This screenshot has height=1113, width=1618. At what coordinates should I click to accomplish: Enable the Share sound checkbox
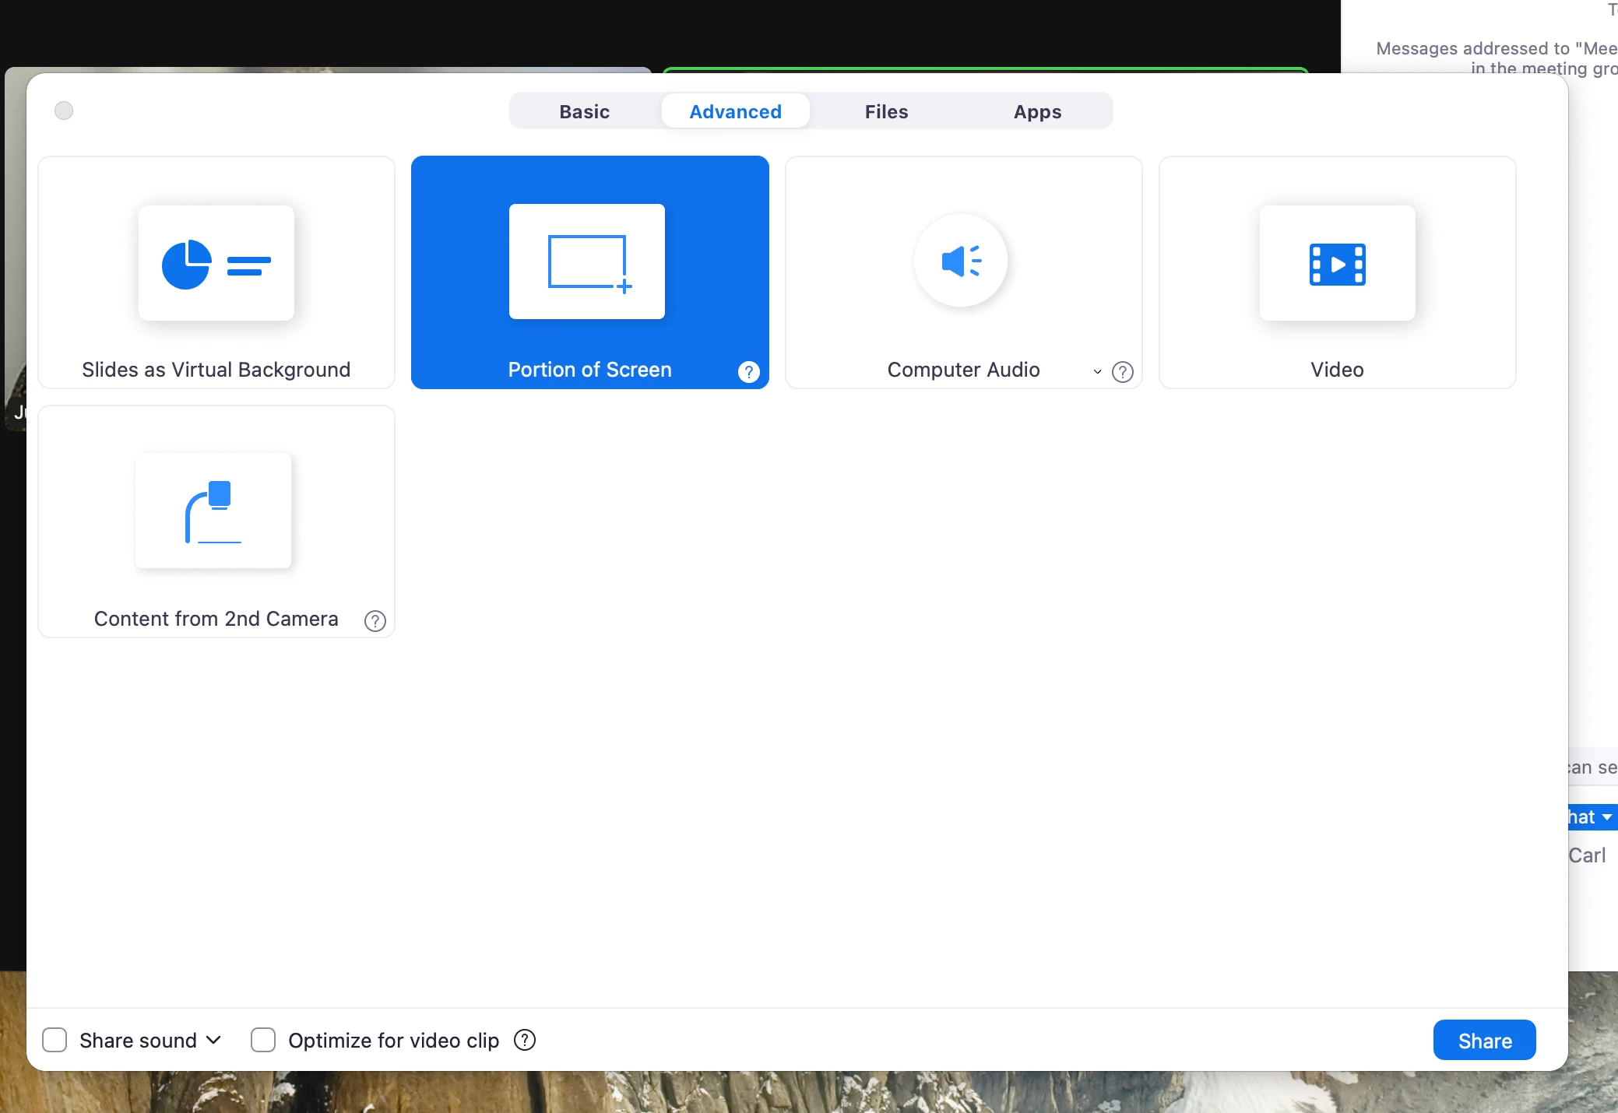(55, 1040)
